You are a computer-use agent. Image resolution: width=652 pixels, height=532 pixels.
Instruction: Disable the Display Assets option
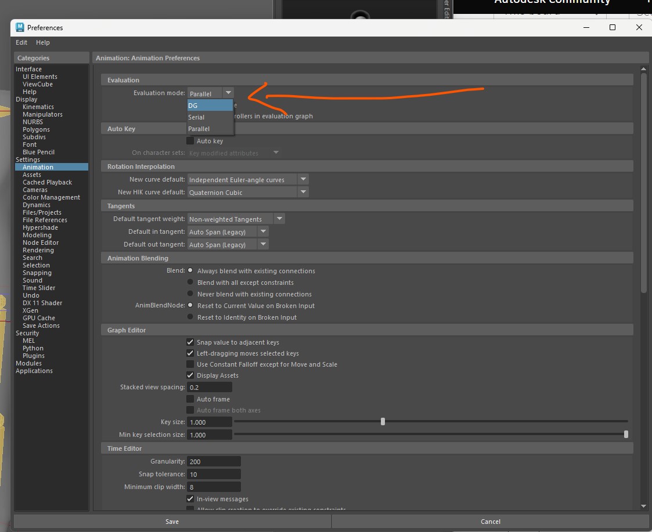(190, 375)
